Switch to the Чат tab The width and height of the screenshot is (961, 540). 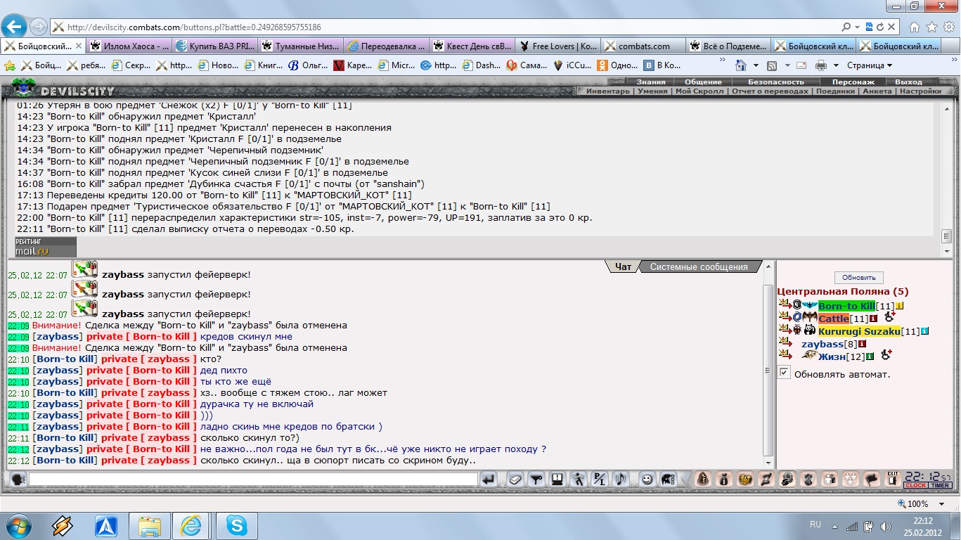click(623, 267)
